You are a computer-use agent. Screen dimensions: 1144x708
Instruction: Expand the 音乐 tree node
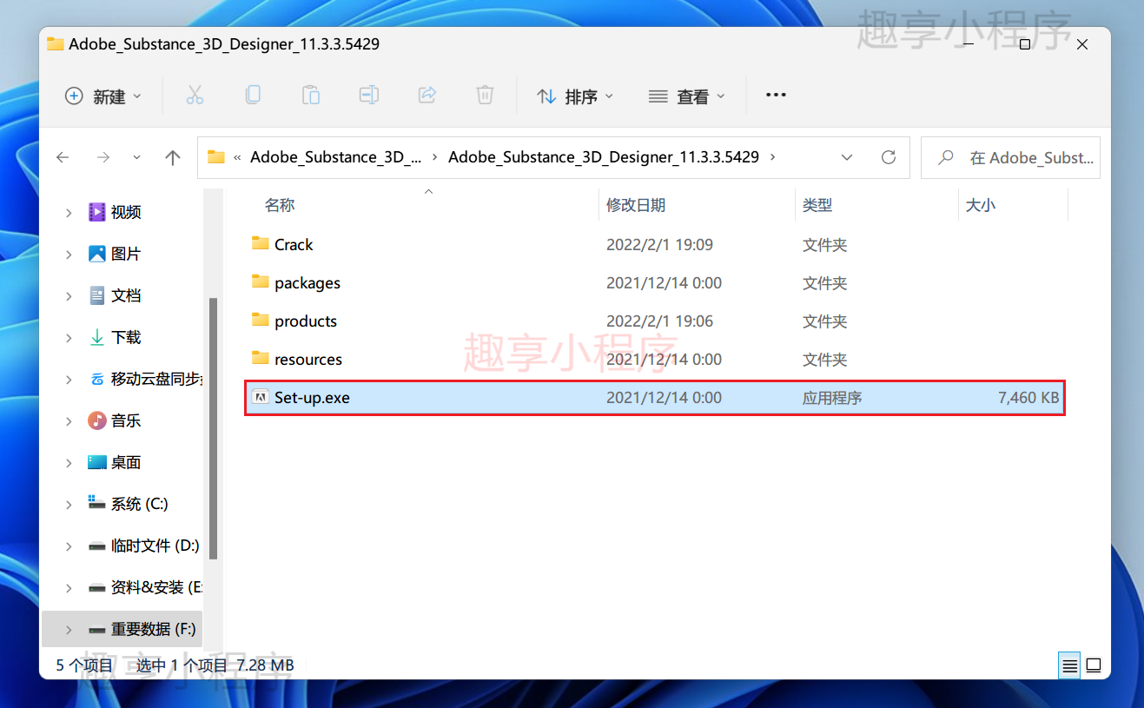point(69,420)
